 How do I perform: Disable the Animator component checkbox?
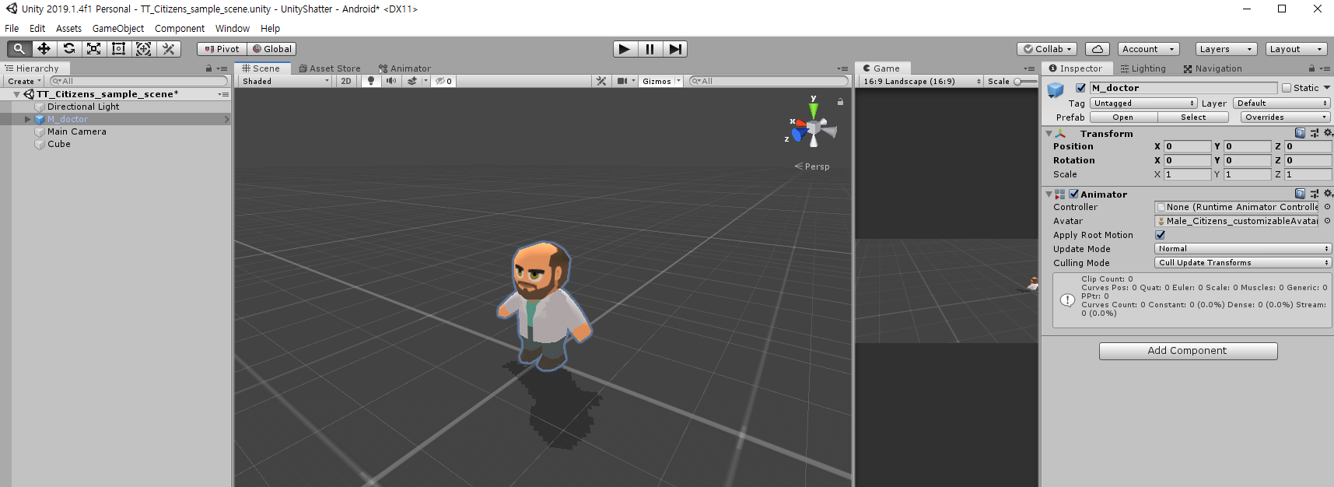1073,194
